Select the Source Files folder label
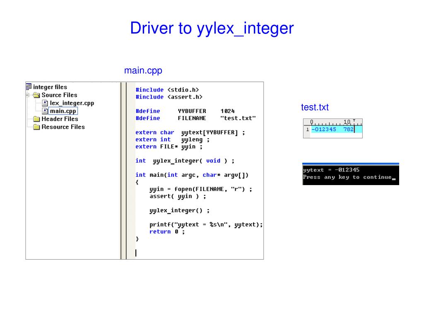The image size is (424, 318). [x=59, y=95]
